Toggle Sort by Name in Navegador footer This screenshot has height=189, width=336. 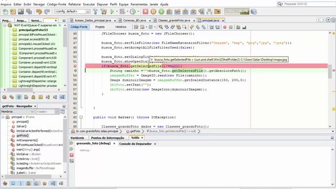click(53, 183)
